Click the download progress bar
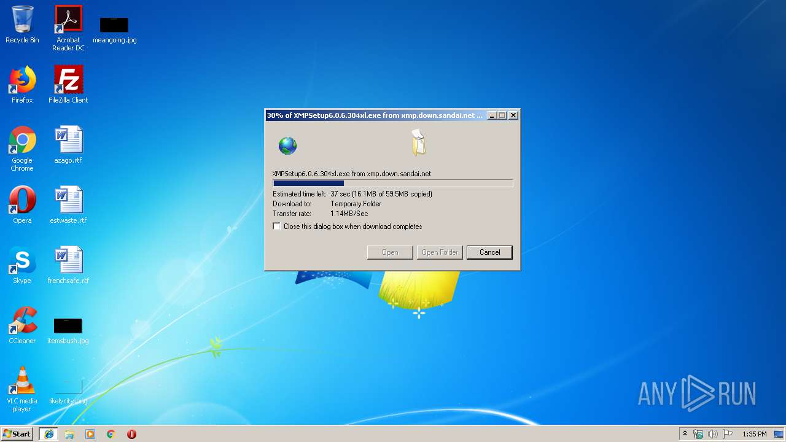786x442 pixels. click(x=392, y=183)
